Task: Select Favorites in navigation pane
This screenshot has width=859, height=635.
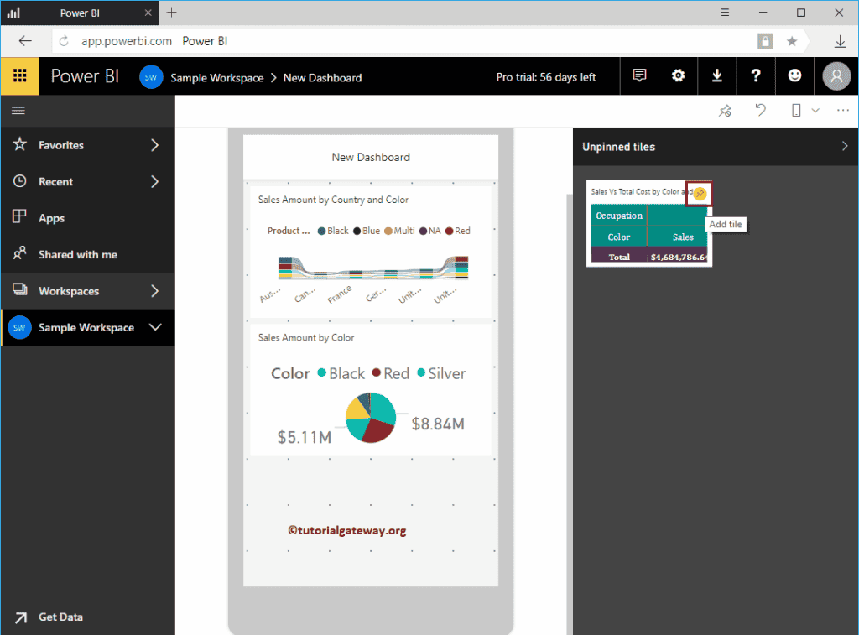Action: click(x=60, y=145)
